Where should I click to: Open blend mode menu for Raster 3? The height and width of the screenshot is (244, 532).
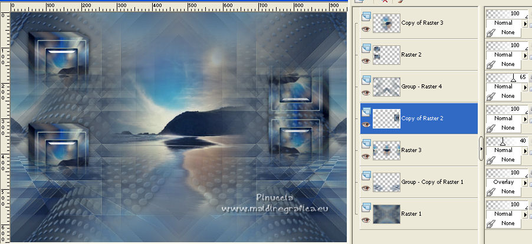[x=525, y=151]
